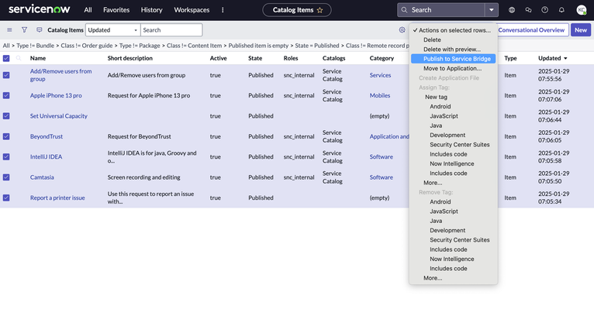
Task: Choose Delete from actions menu
Action: (453, 39)
